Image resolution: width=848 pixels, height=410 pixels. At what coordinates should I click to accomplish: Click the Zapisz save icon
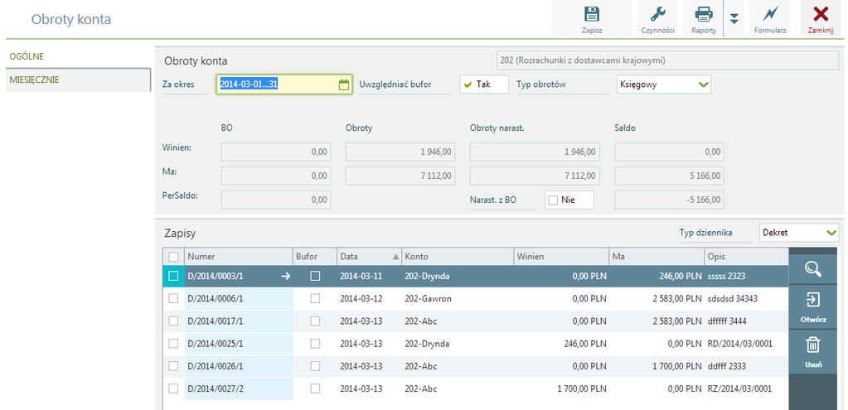592,15
